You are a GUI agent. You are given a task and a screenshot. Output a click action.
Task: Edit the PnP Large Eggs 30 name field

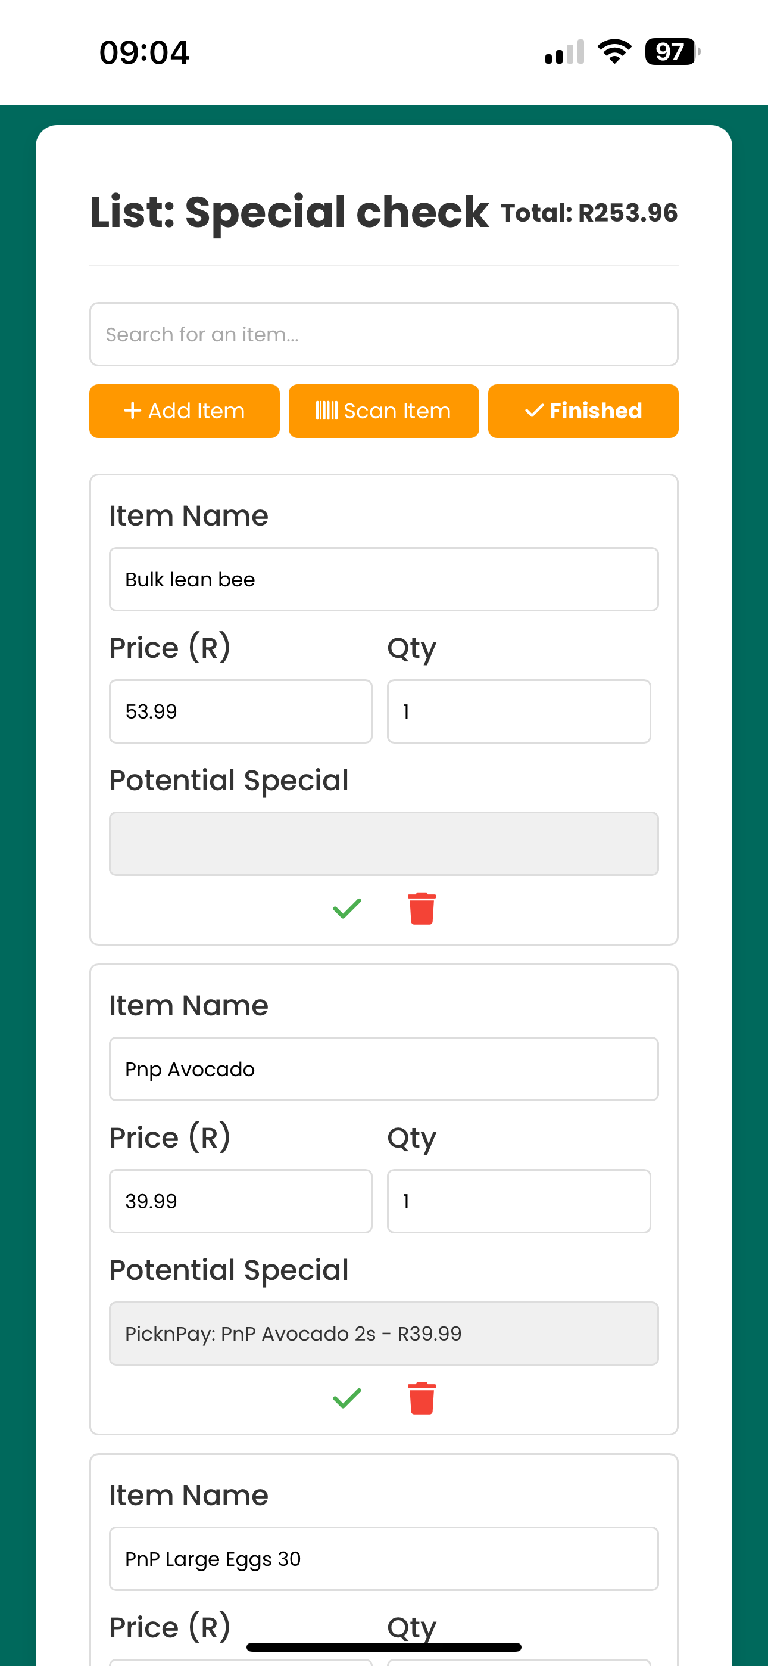(x=383, y=1559)
